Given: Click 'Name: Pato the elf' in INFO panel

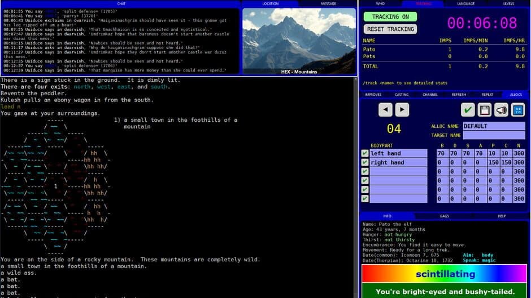Looking at the screenshot, I should [x=387, y=224].
